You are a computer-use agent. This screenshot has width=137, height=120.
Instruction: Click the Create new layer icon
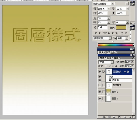(x=125, y=117)
